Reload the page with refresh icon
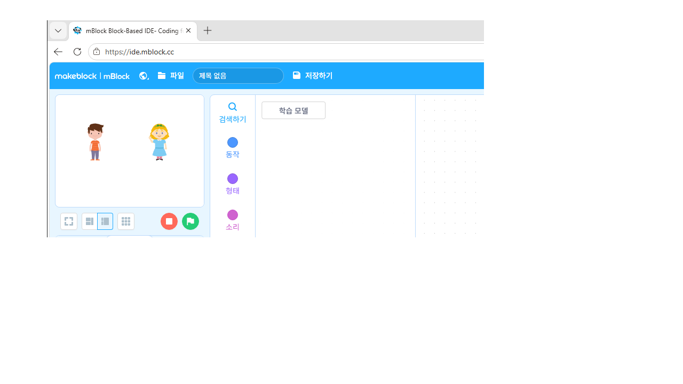Viewport: 683px width, 384px height. [77, 52]
